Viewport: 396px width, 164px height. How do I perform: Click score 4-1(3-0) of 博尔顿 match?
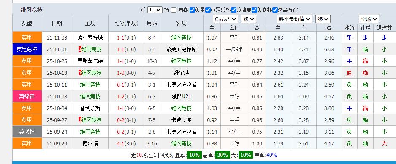(126, 144)
